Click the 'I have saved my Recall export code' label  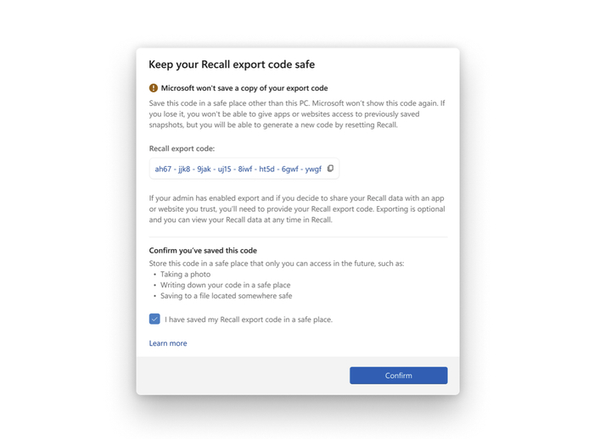click(249, 320)
